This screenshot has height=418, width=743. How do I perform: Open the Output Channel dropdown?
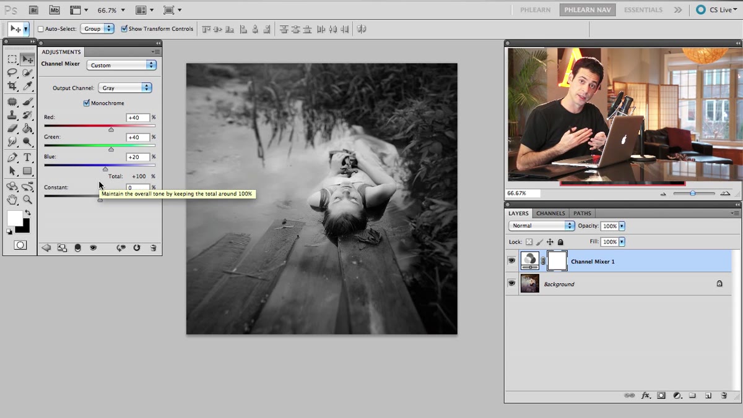[x=126, y=88]
